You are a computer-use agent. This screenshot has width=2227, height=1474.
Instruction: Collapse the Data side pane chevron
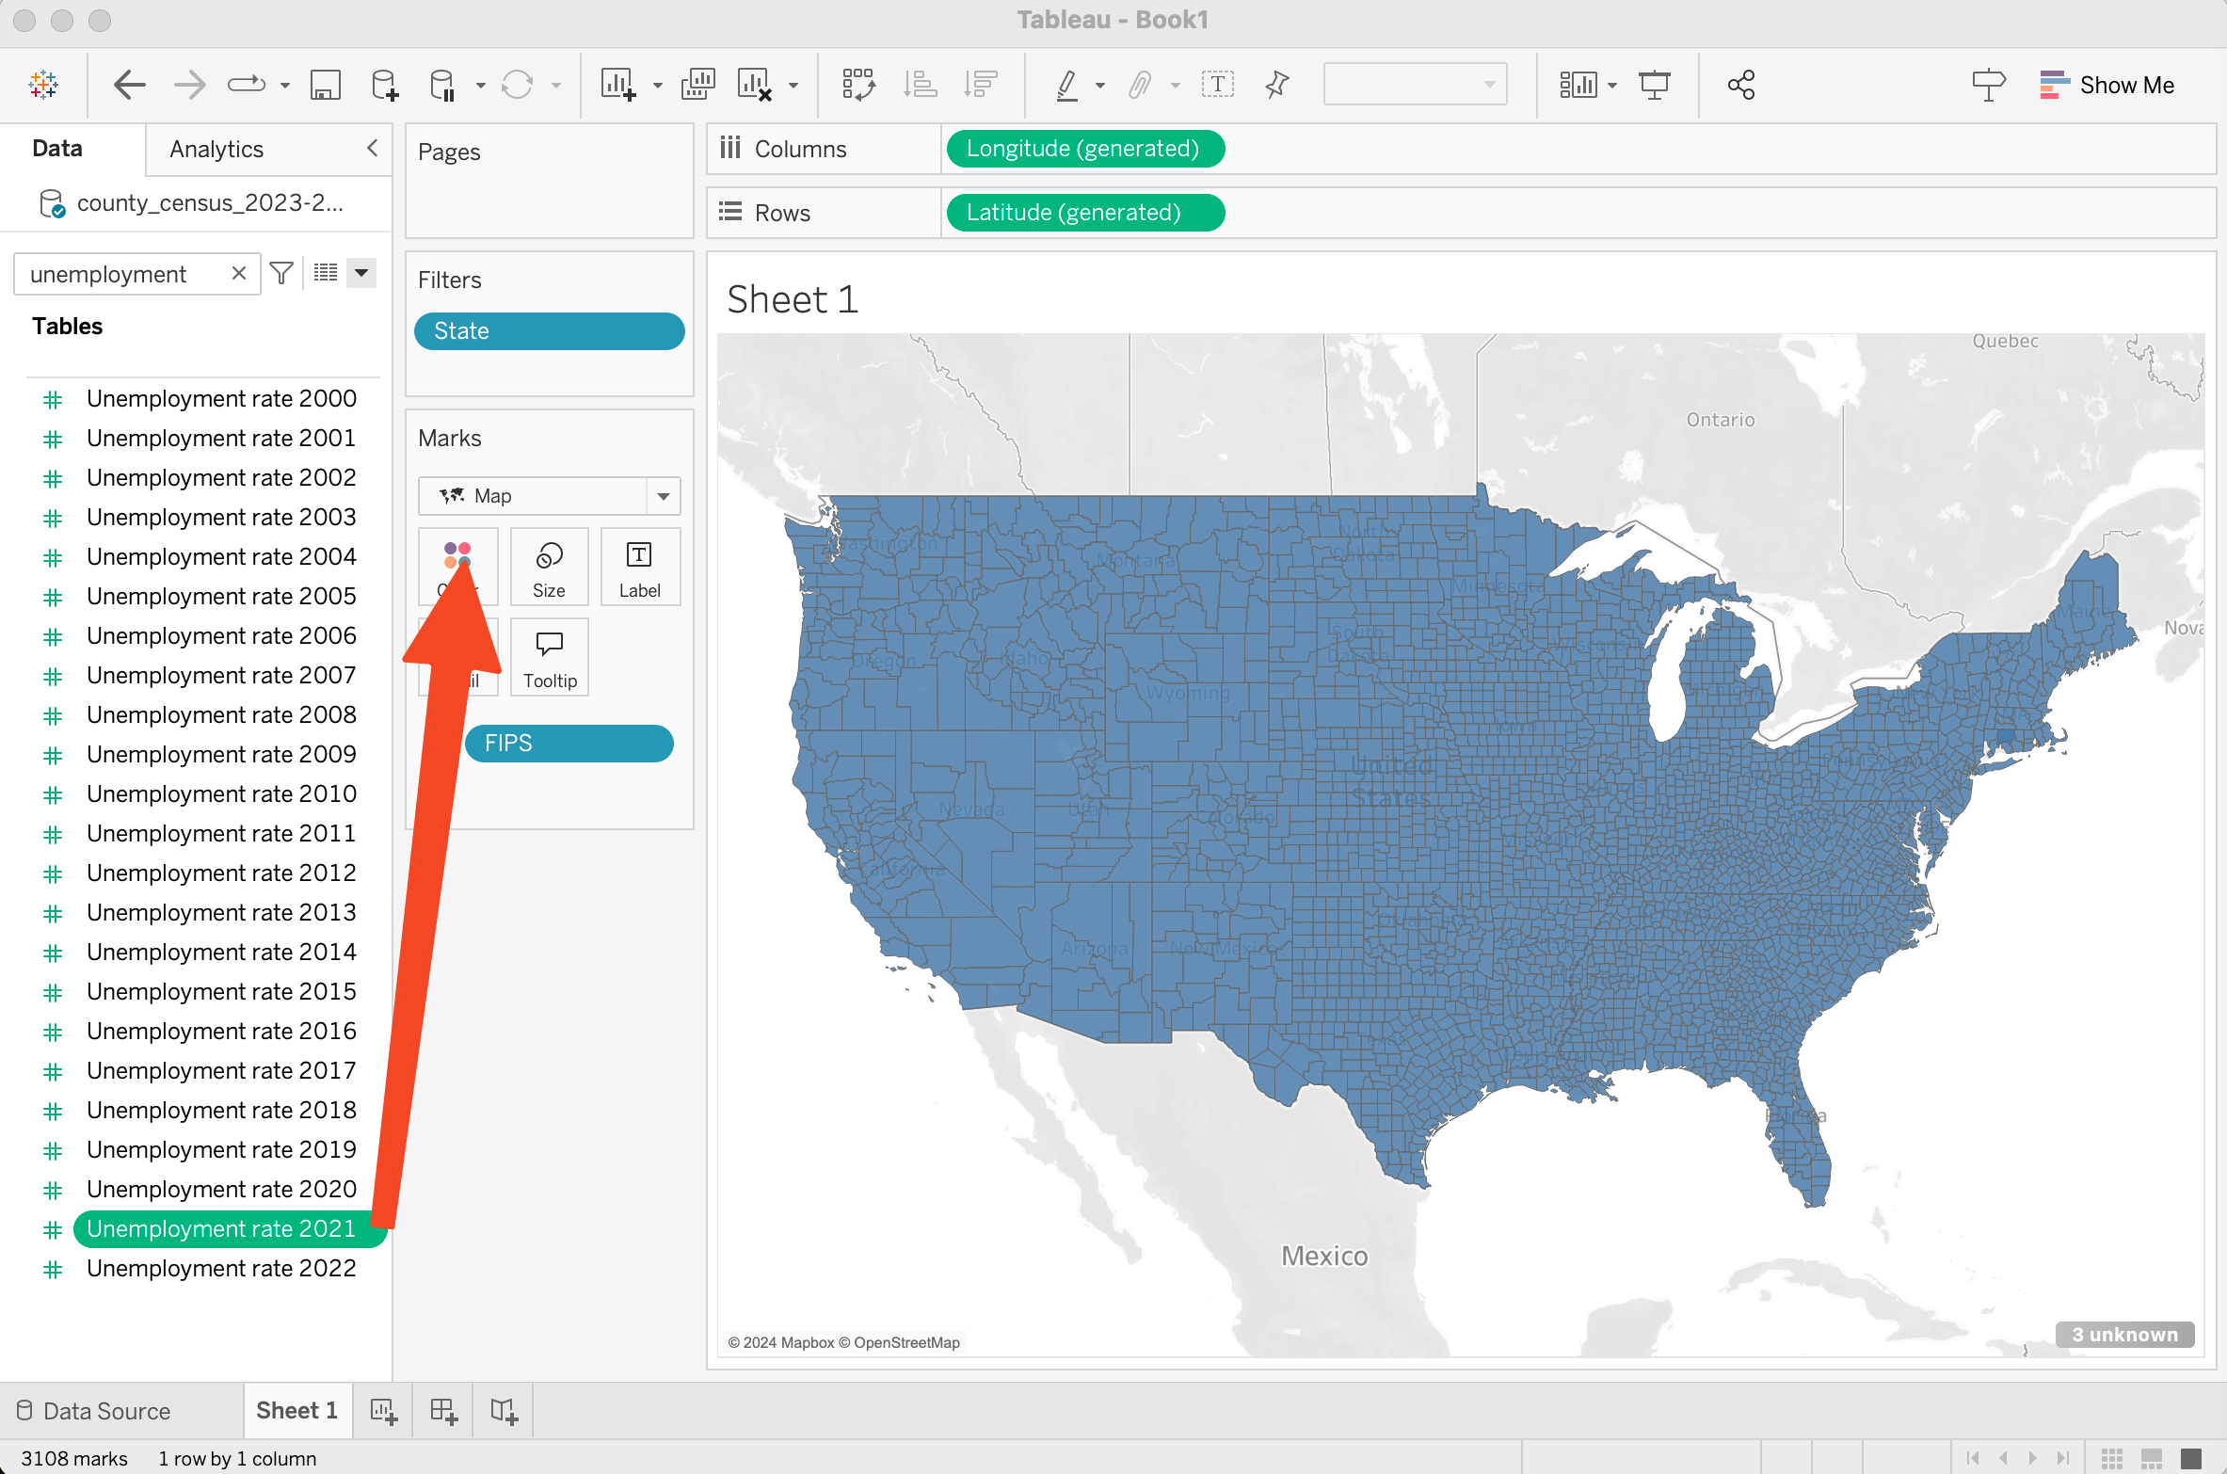tap(373, 149)
